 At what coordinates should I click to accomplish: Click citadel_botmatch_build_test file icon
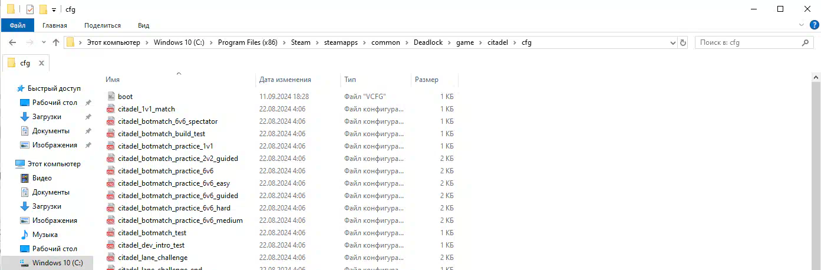point(111,134)
